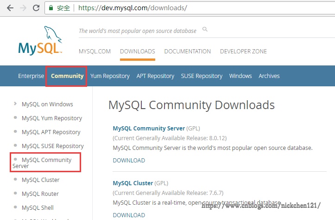
Task: Open the MYSQL.COM navigation item
Action: [95, 52]
